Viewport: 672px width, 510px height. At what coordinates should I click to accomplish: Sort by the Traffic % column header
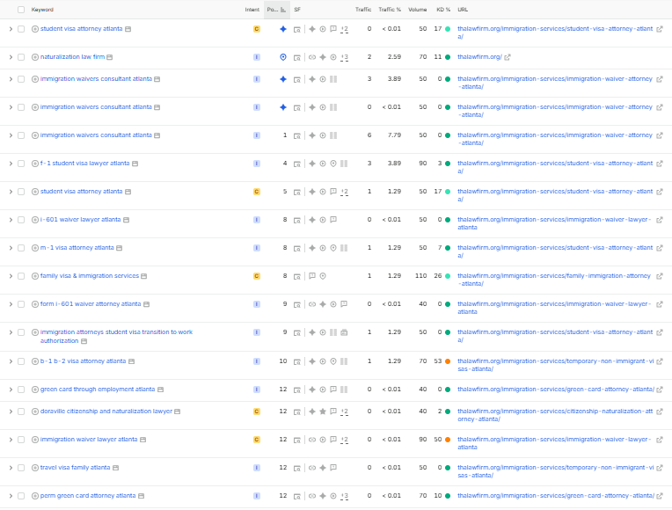390,10
